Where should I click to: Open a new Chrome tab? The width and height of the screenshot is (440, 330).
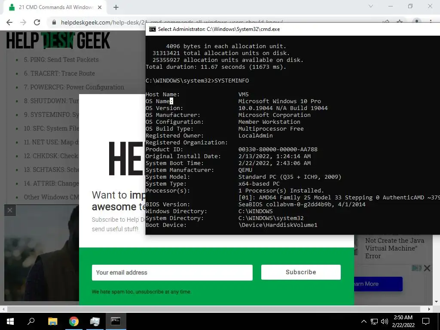[x=116, y=7]
